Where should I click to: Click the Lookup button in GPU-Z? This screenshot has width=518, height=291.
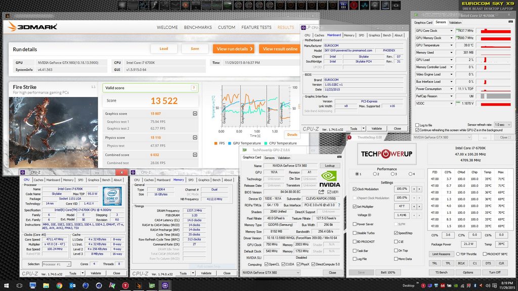coord(330,166)
